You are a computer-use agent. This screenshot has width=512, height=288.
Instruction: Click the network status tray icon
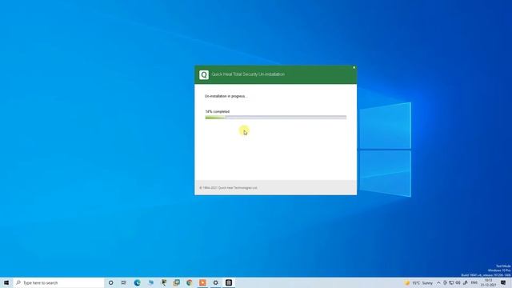coord(451,282)
